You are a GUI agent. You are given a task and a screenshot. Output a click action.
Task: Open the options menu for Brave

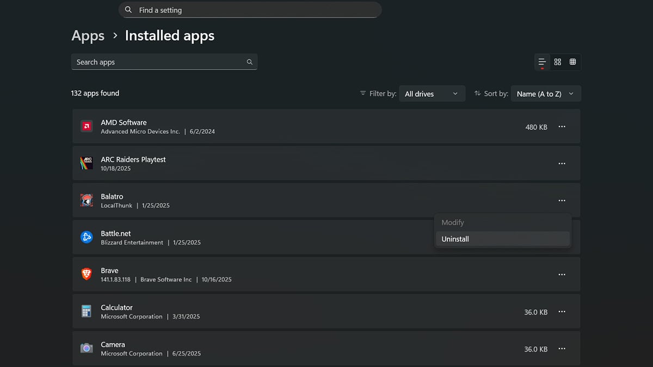(562, 274)
